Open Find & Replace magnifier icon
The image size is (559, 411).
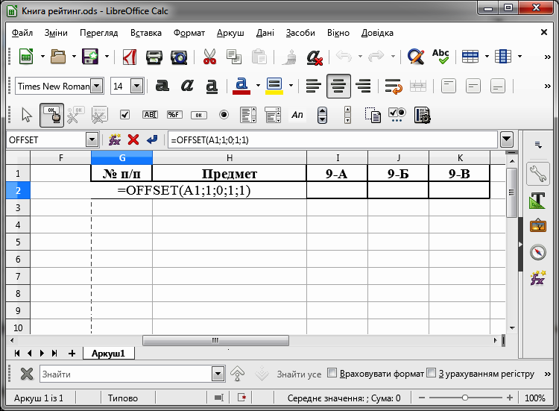[416, 57]
